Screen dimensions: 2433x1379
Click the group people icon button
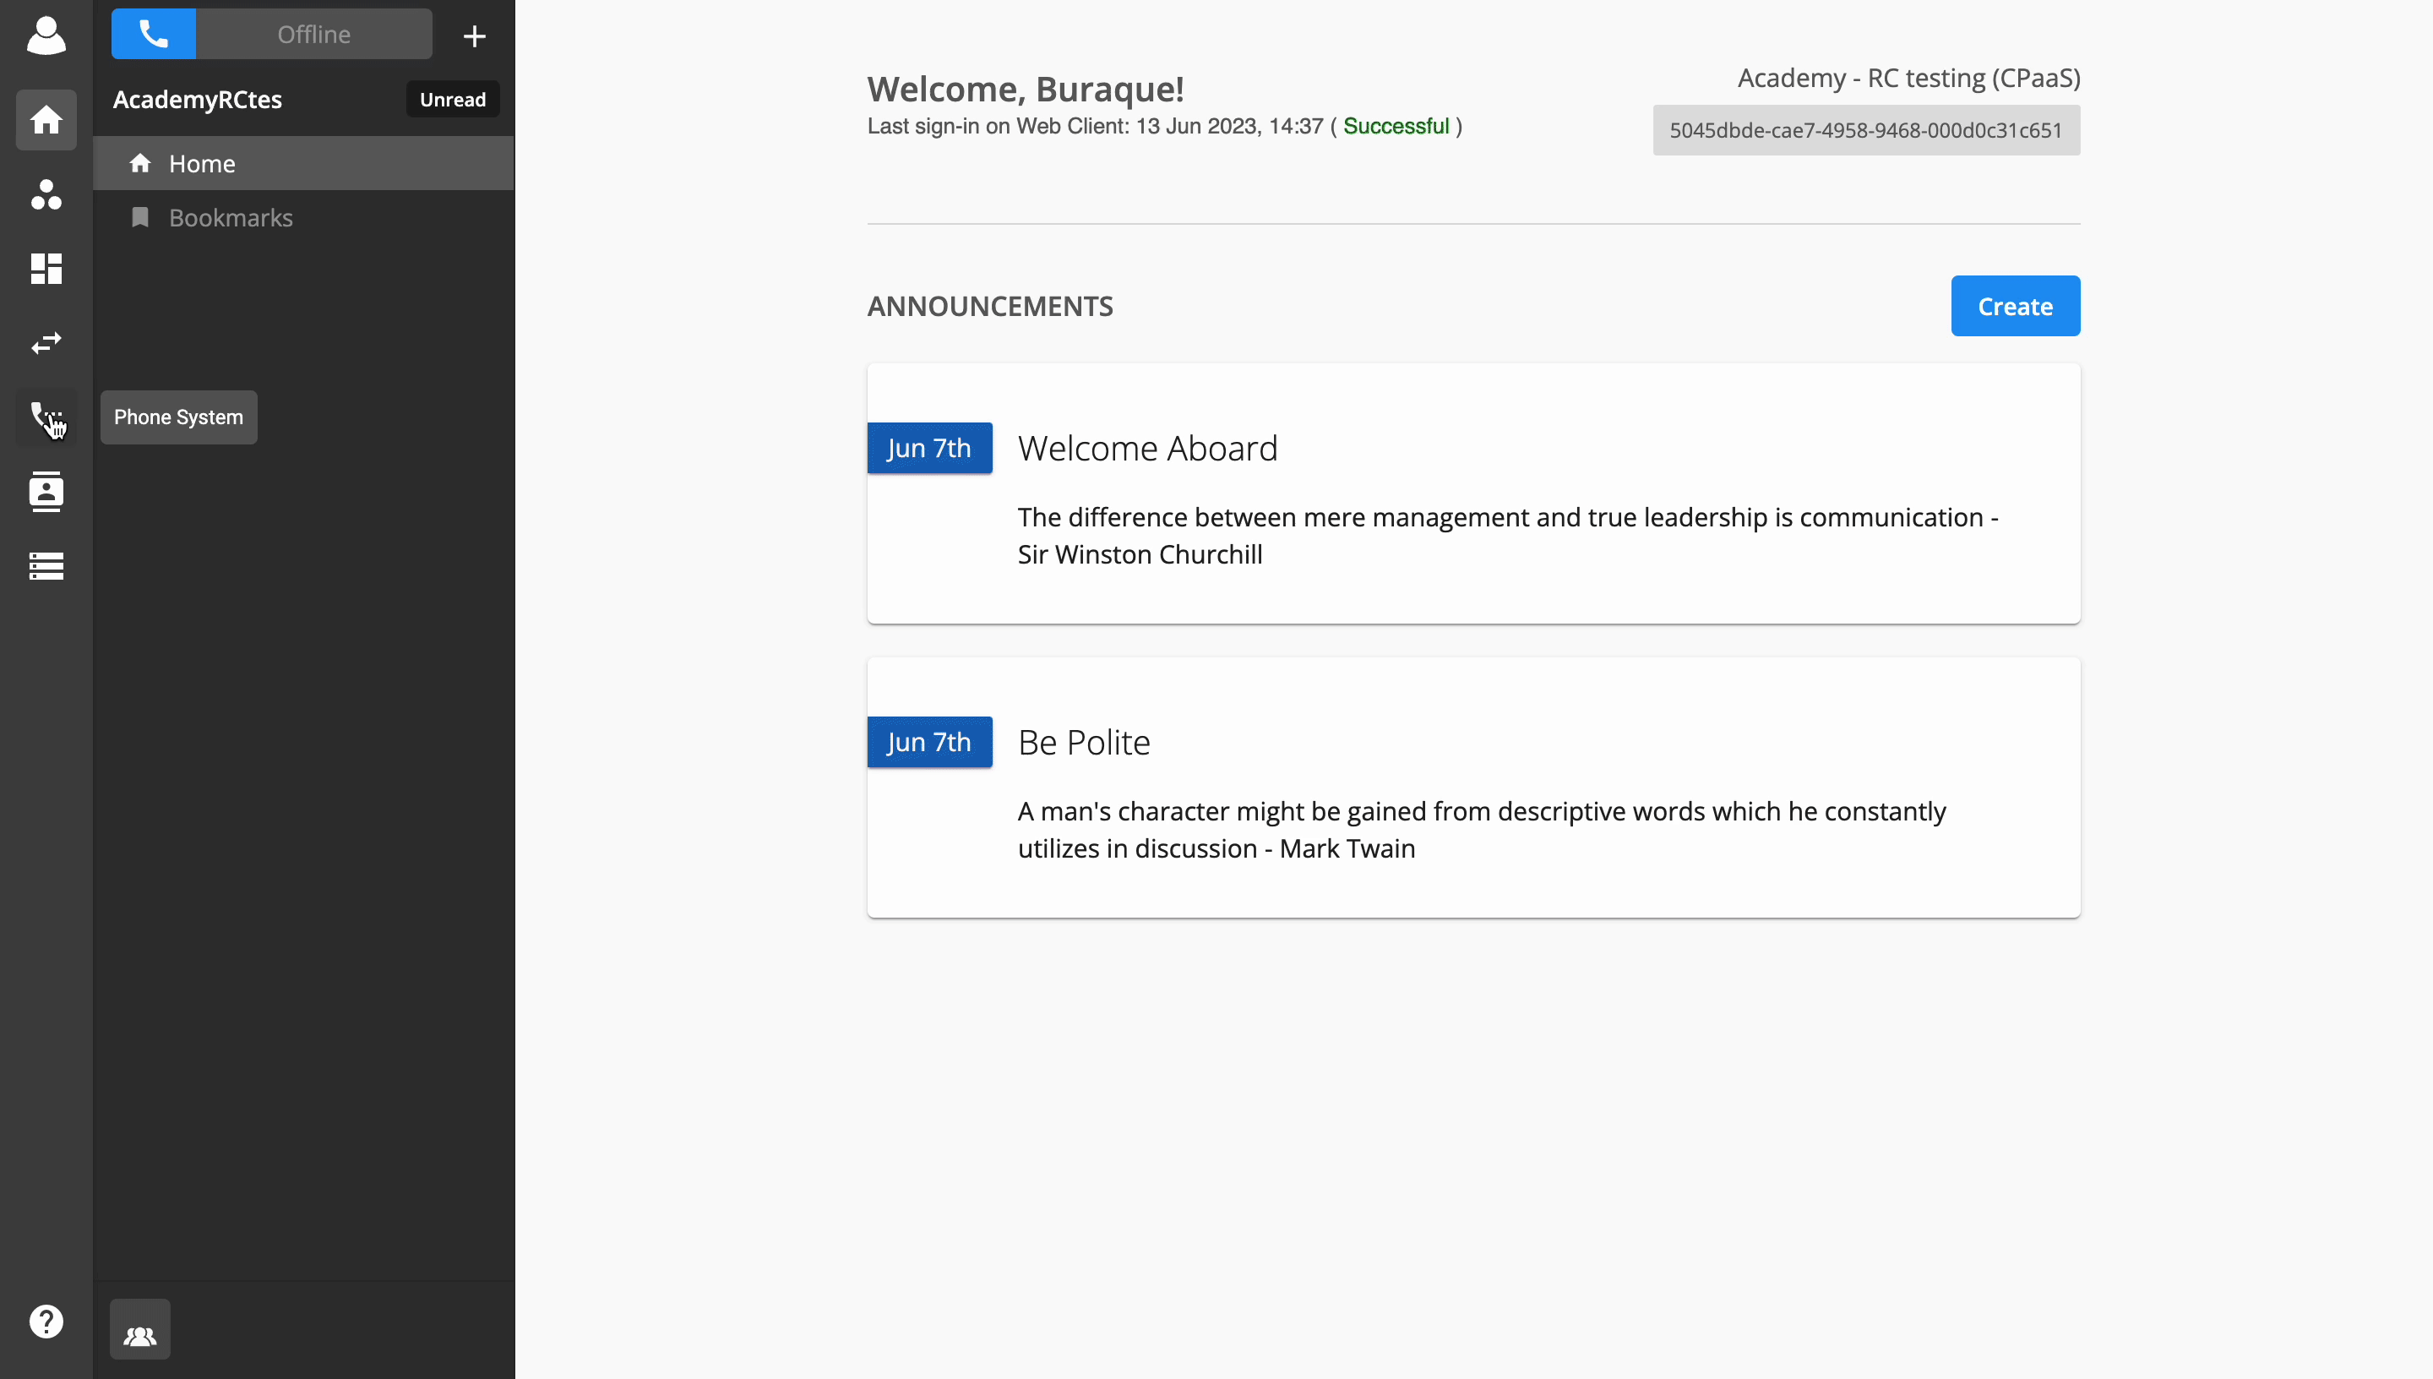tap(140, 1329)
